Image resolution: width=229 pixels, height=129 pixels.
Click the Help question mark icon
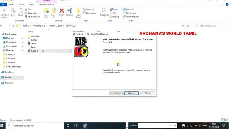tap(227, 5)
